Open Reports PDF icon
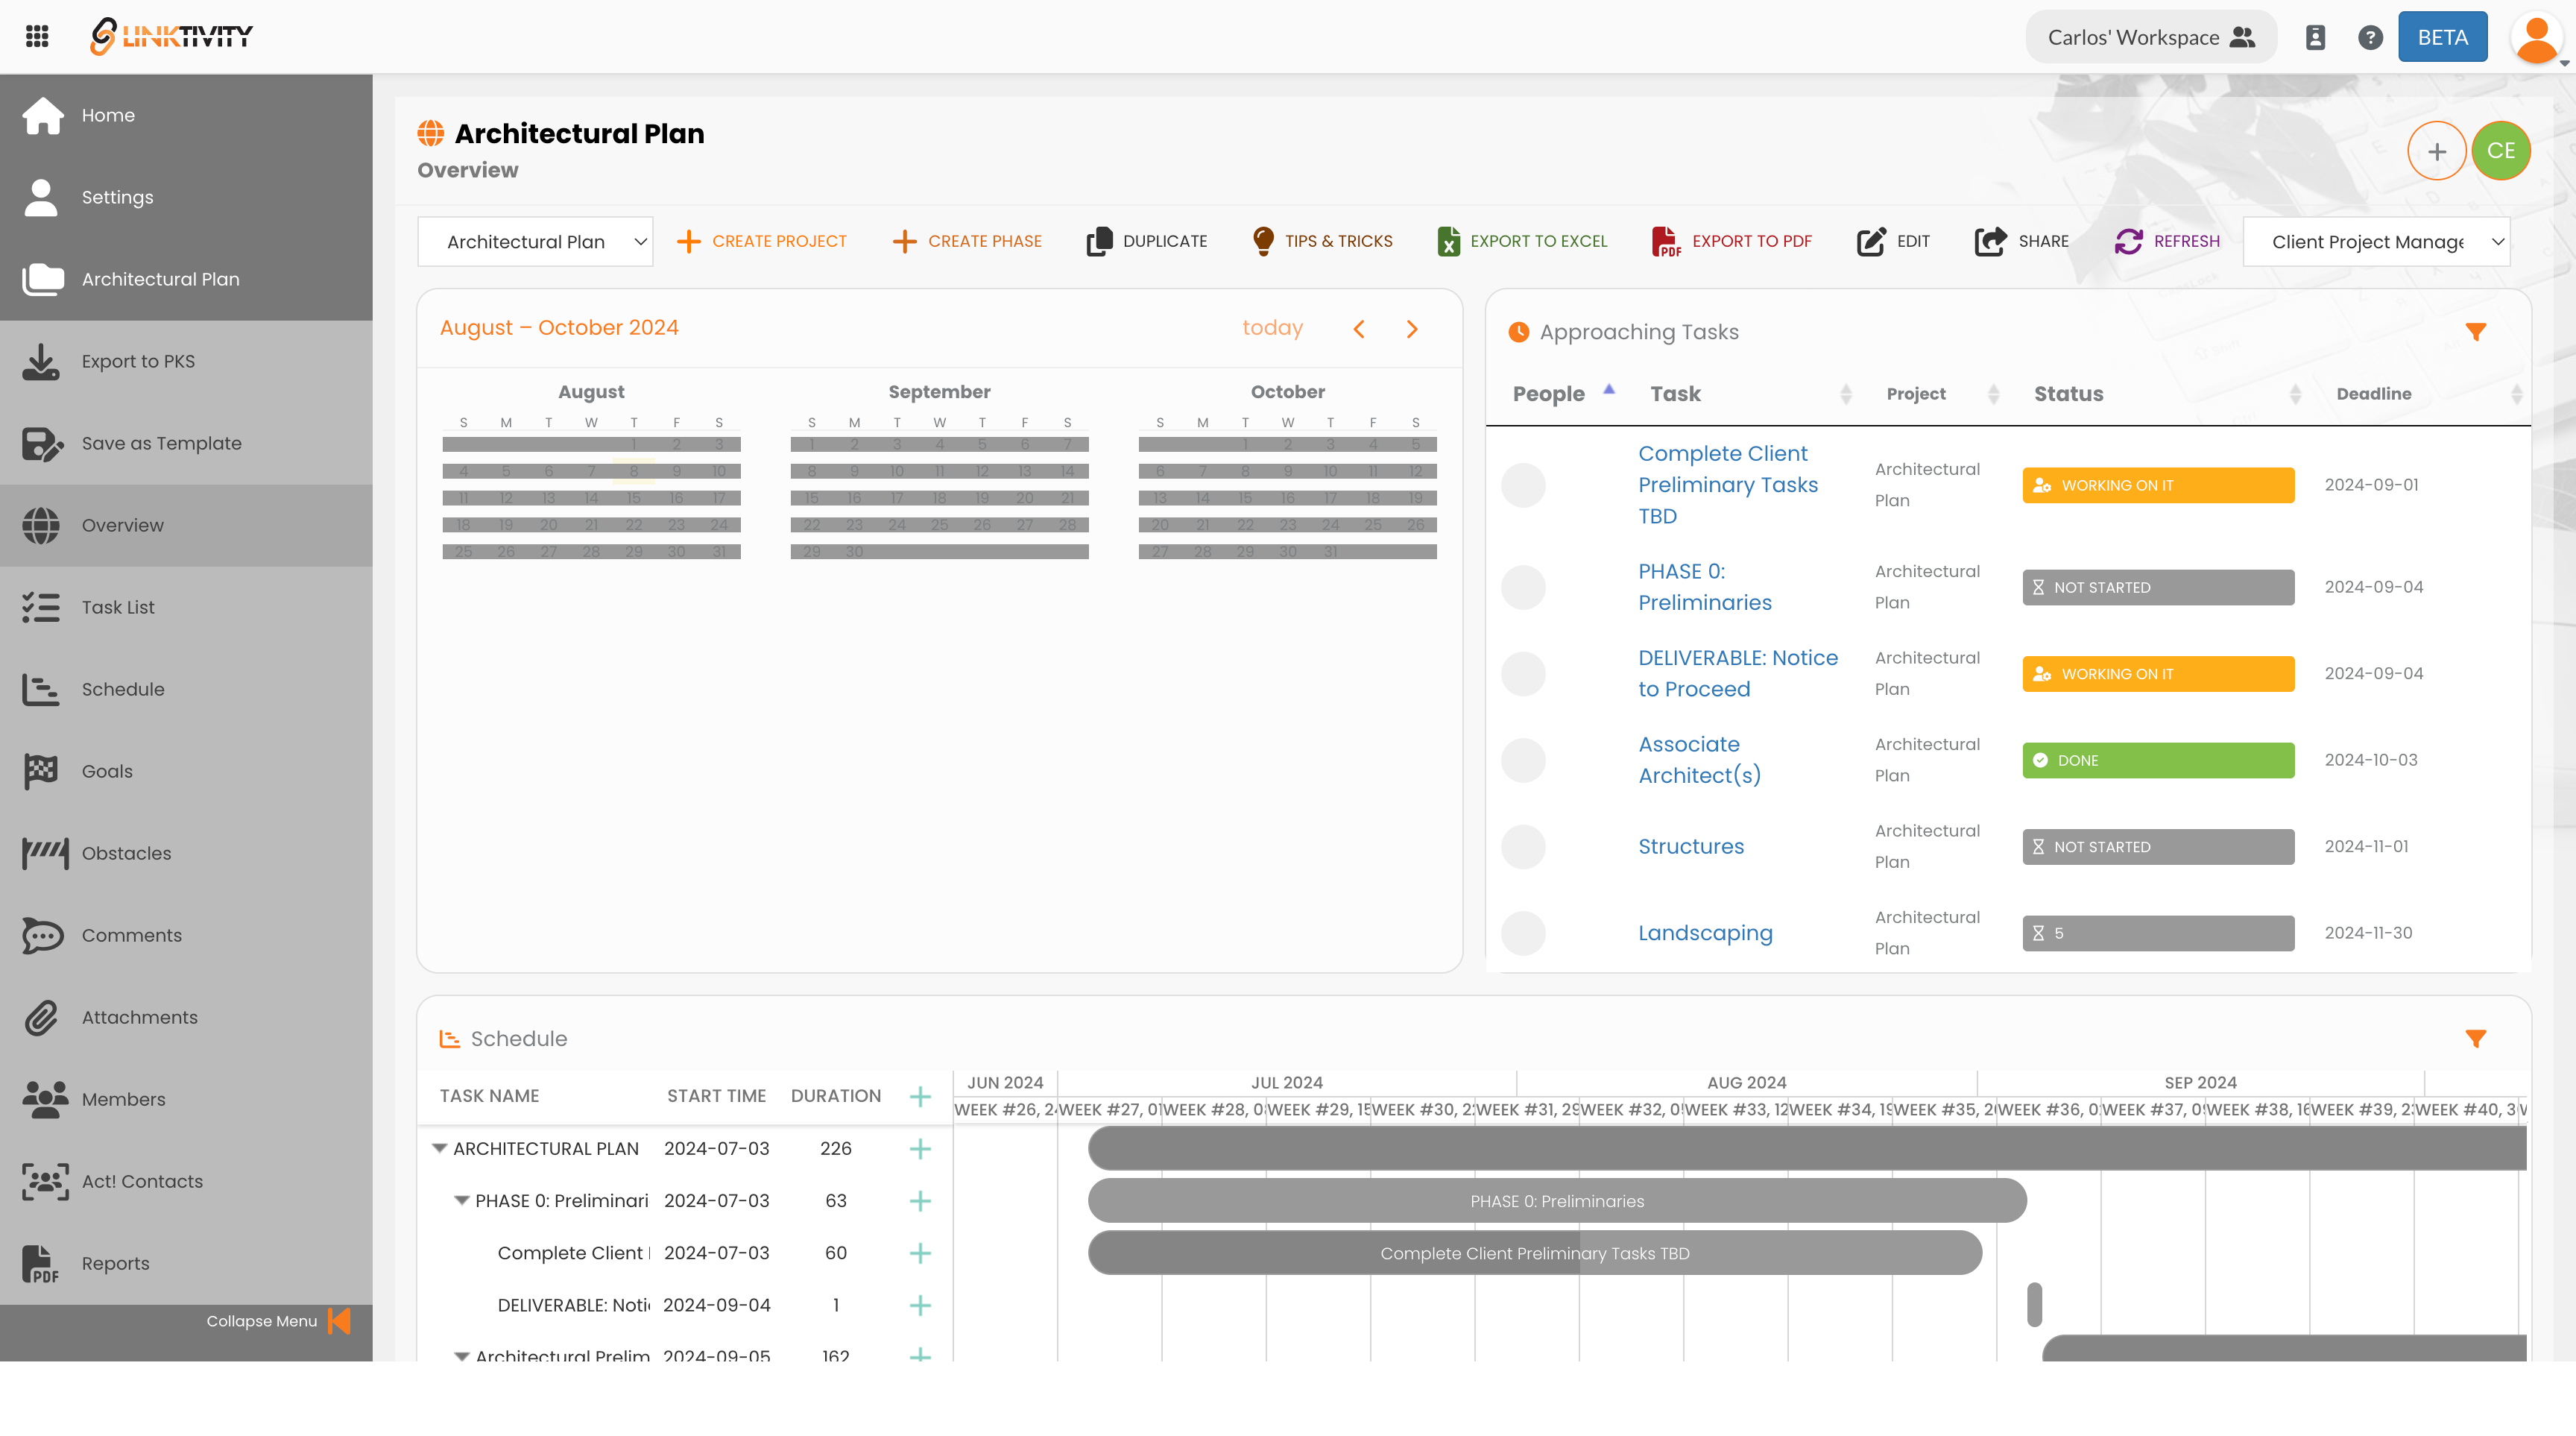This screenshot has height=1436, width=2576. coord(40,1263)
